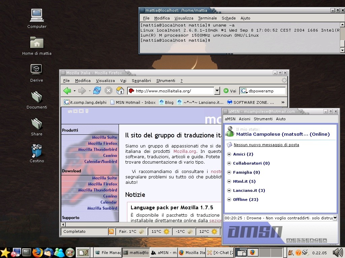Click the RSS feed icon in Firefox status bar
Viewport: 345px width, 258px height.
[111, 231]
